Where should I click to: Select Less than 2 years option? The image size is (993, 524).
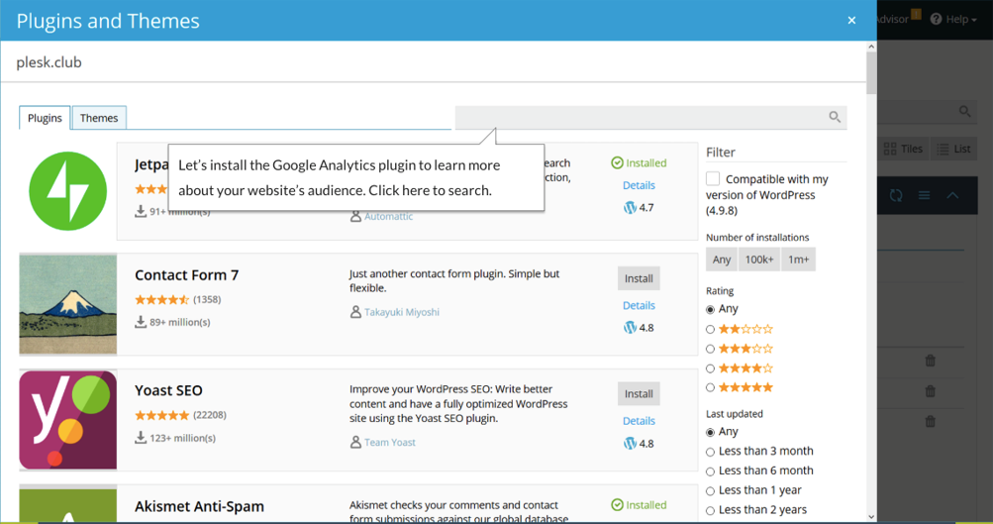[710, 511]
